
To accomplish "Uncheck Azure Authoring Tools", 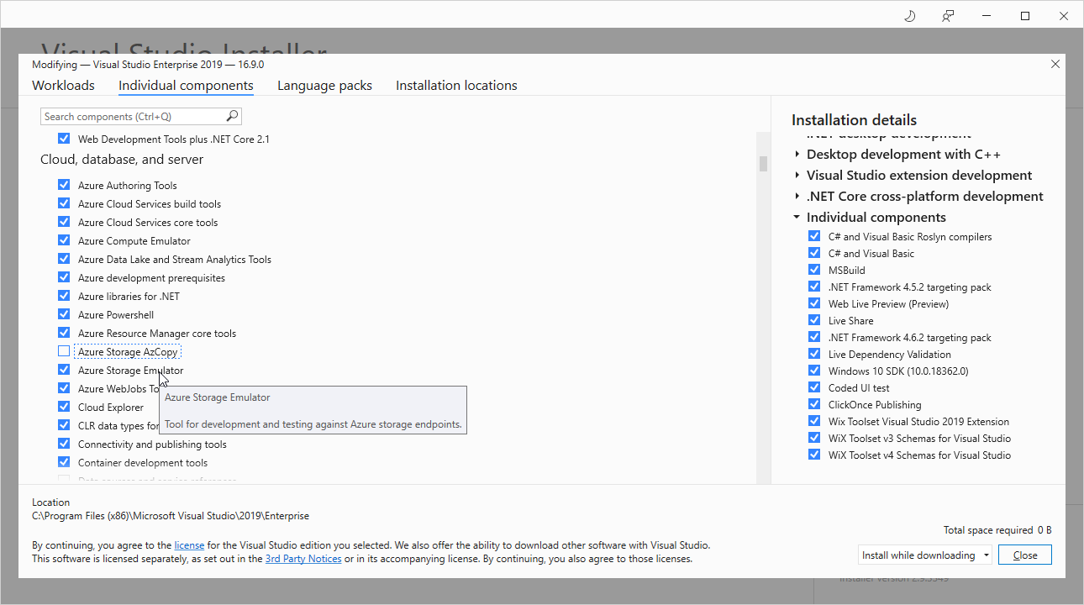I will point(64,185).
